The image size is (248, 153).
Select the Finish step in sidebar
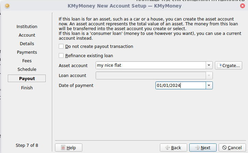27,88
